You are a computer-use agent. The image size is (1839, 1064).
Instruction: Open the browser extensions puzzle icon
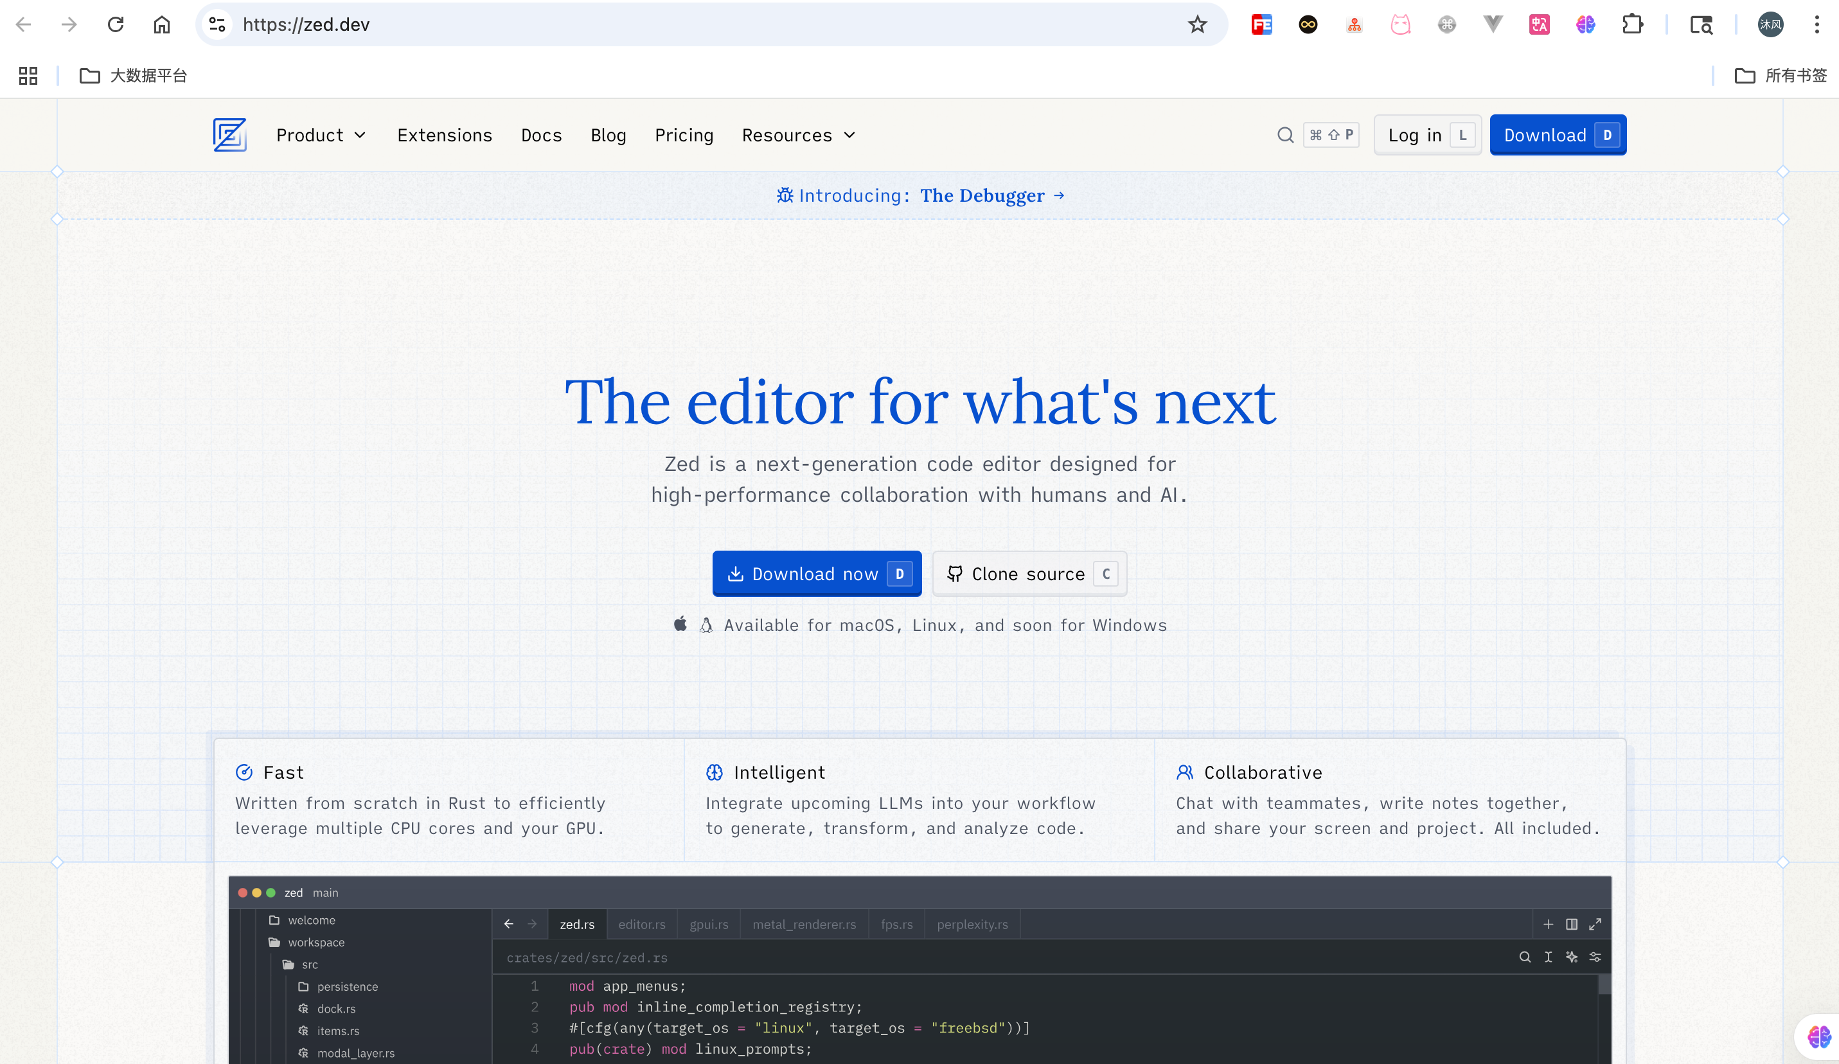point(1631,25)
